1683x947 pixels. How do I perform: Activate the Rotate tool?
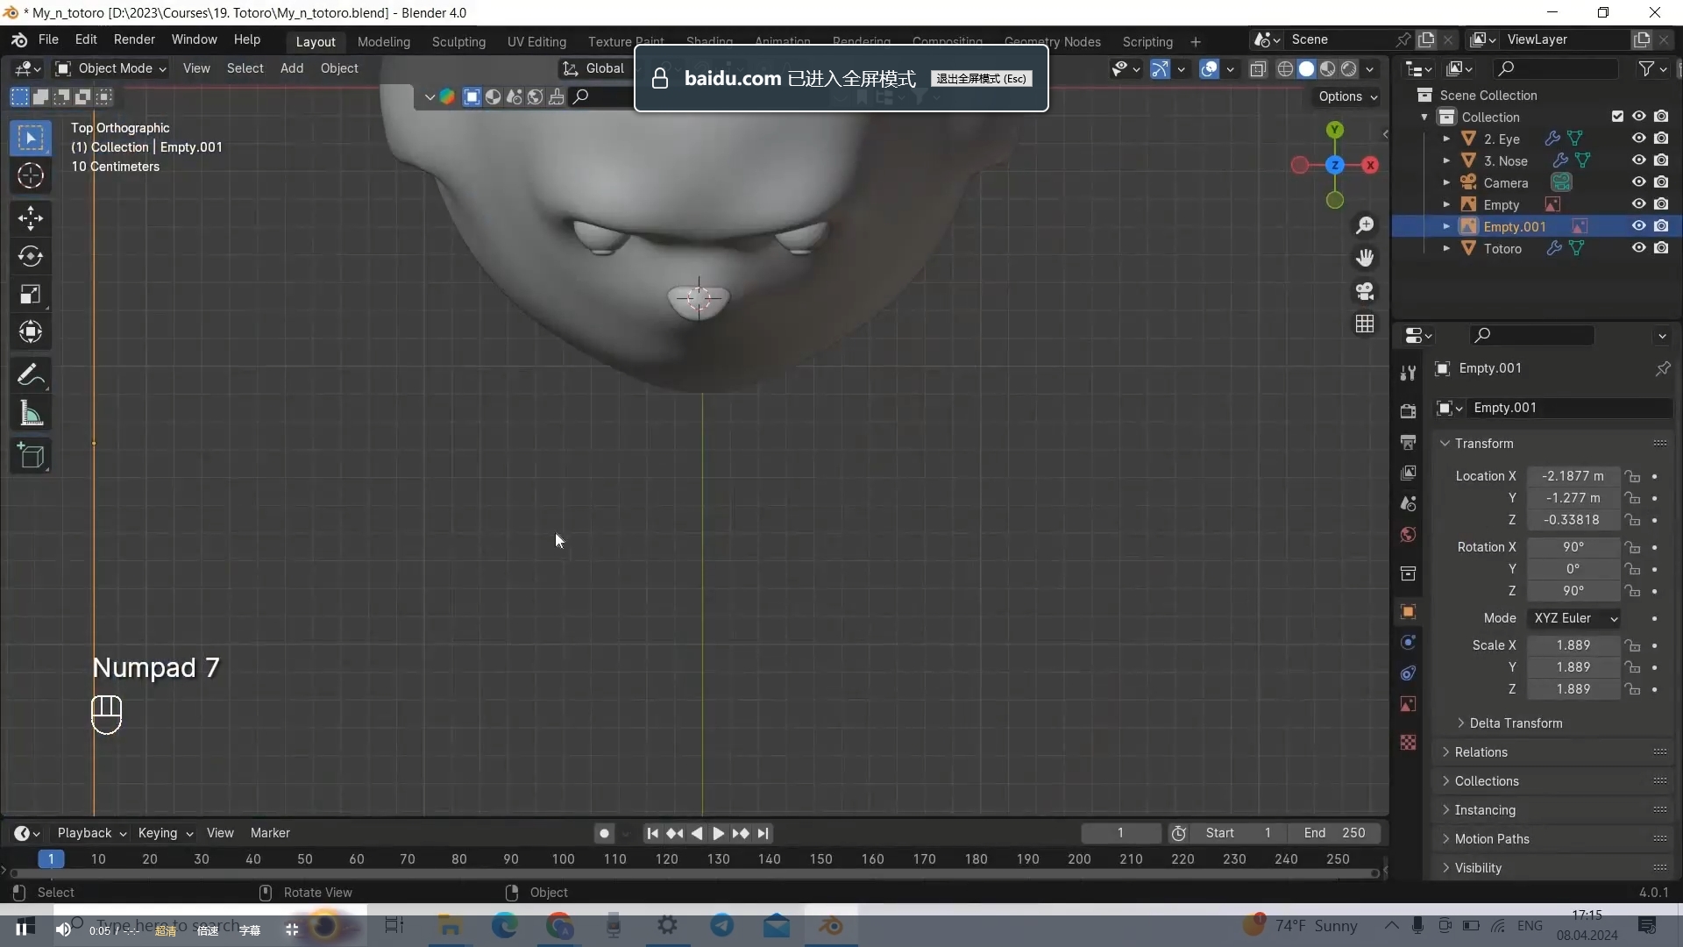(31, 256)
